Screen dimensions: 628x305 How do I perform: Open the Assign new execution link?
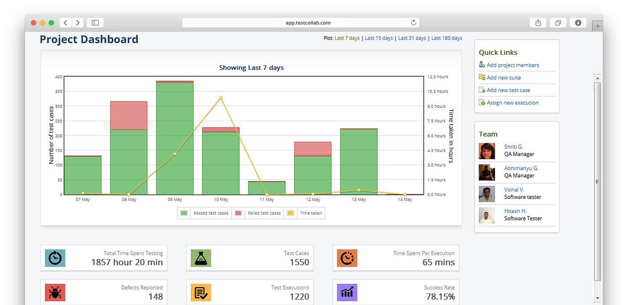(x=513, y=102)
